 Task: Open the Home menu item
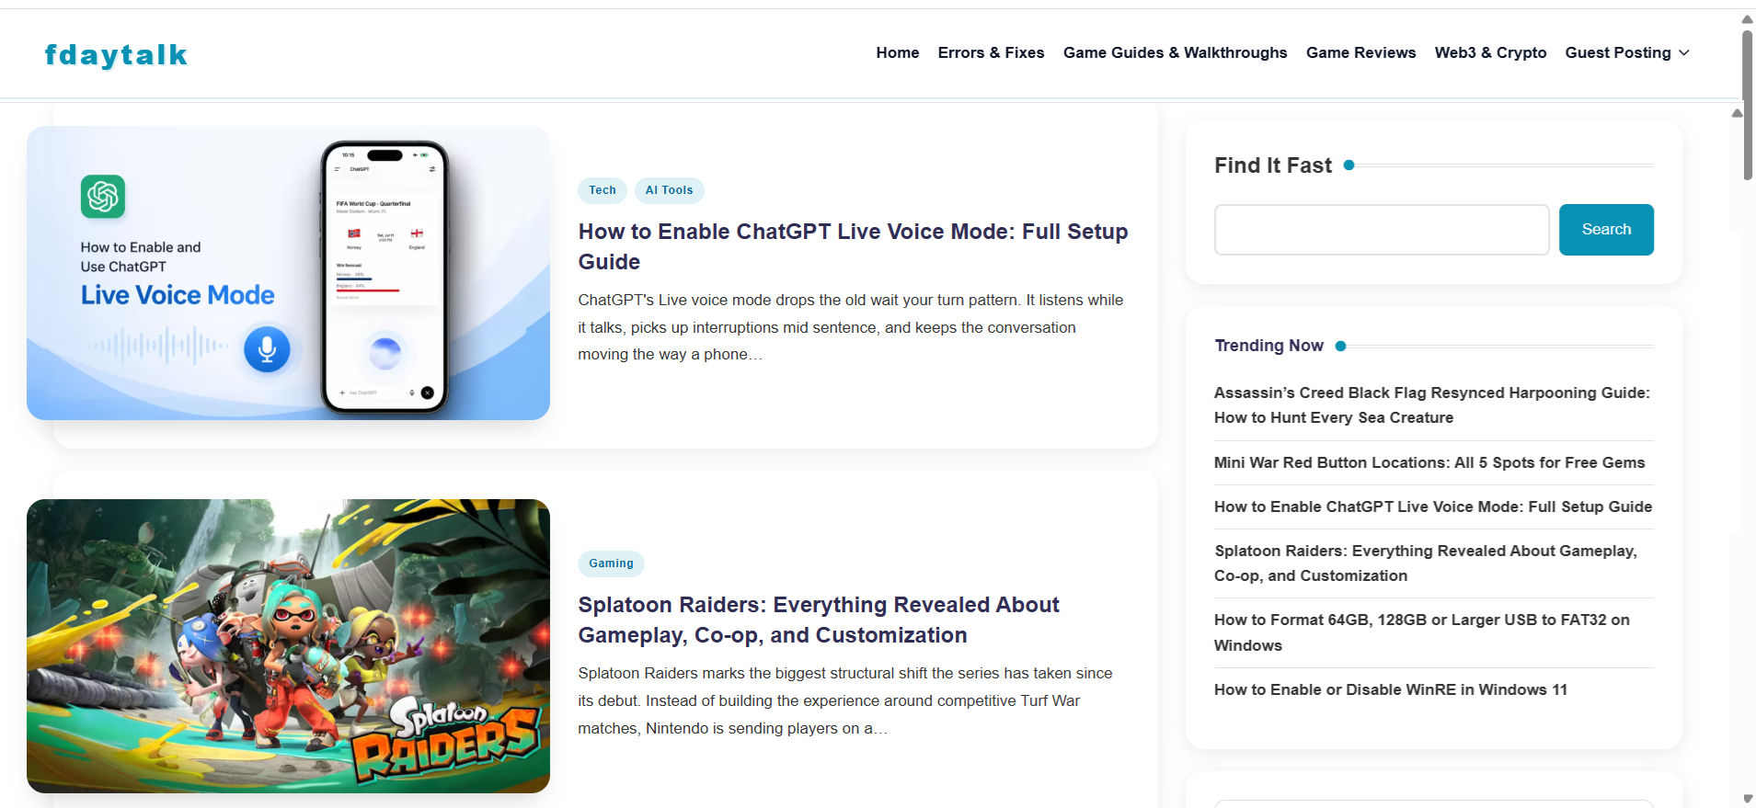(x=898, y=52)
